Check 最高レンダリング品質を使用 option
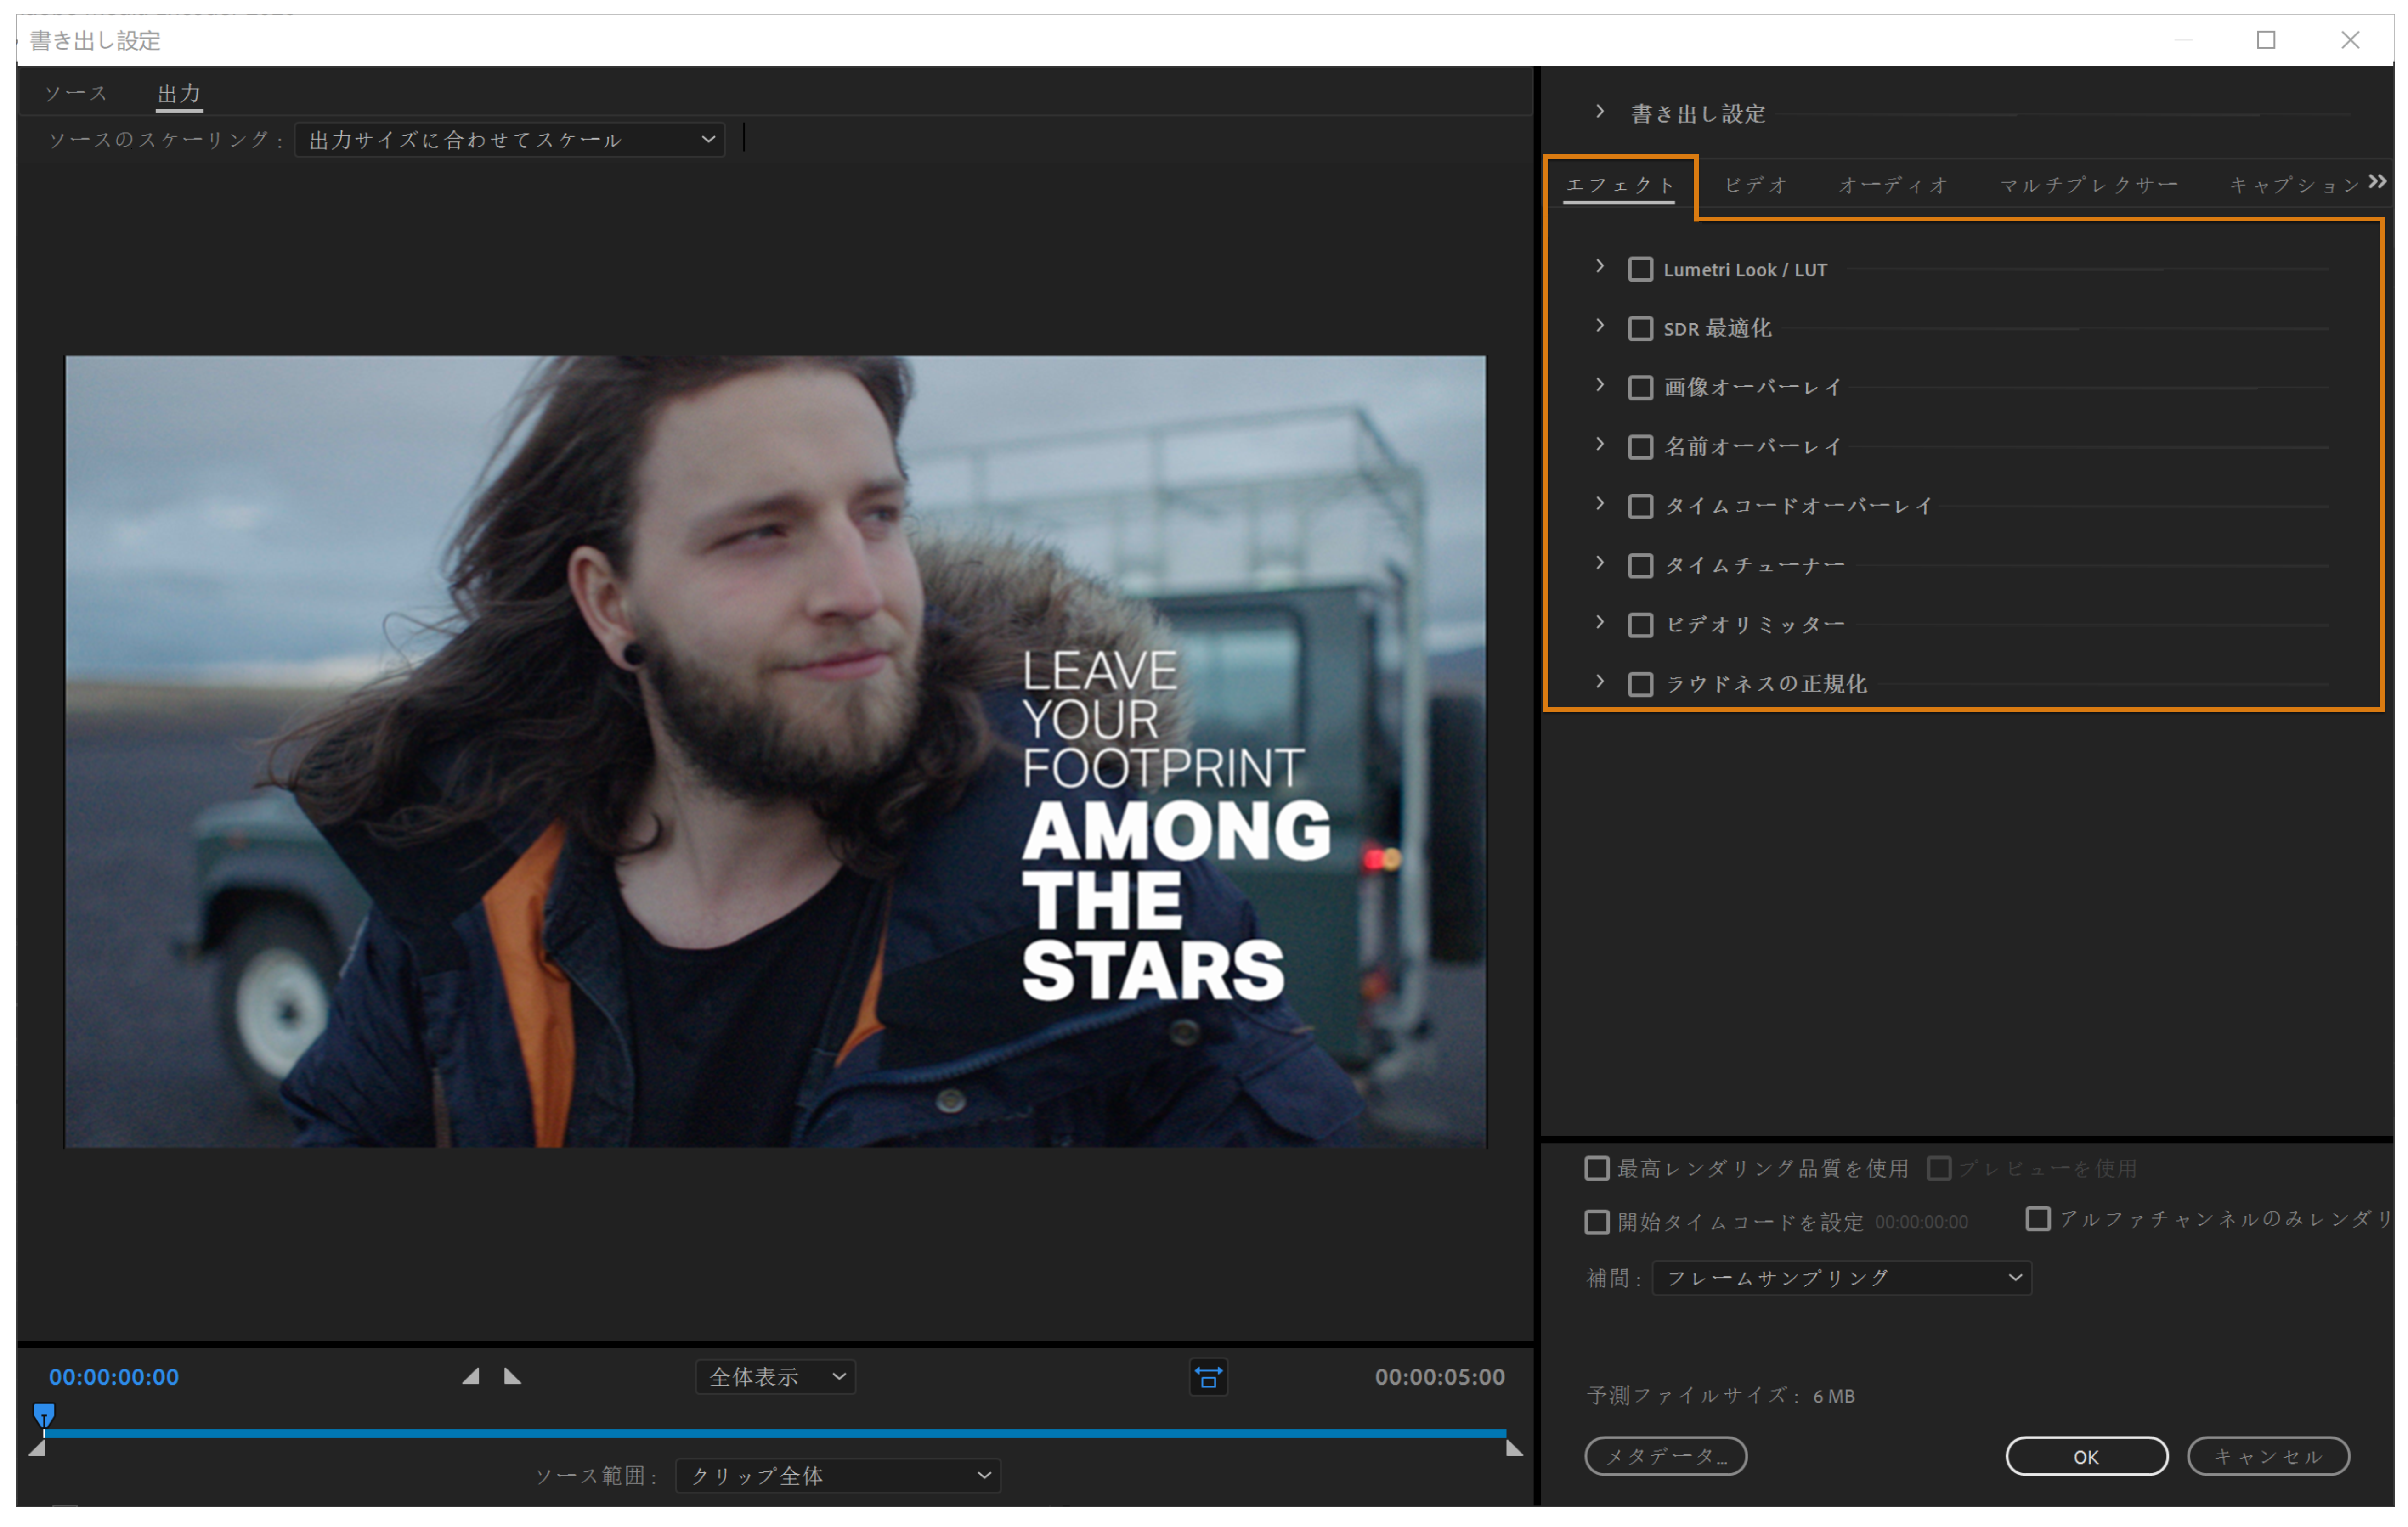Viewport: 2408px width, 1527px height. [x=1597, y=1168]
